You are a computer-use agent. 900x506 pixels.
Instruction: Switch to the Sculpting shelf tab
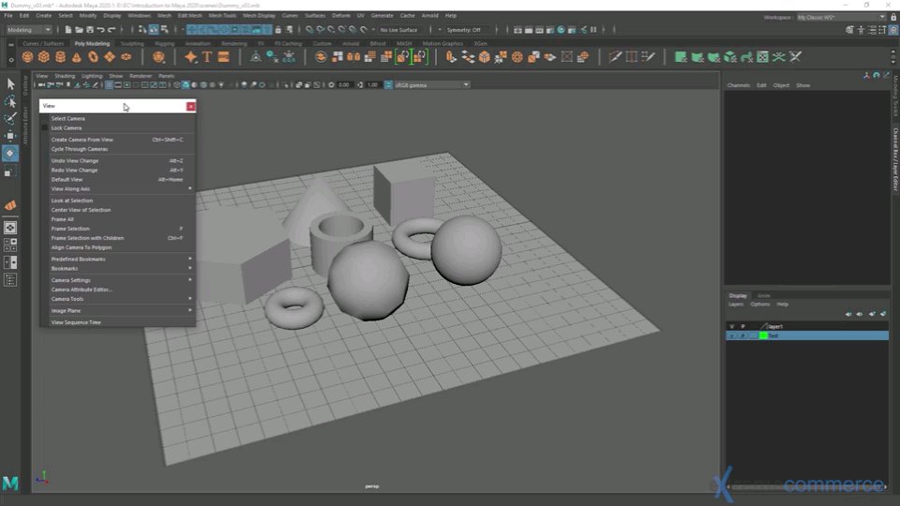pos(132,44)
